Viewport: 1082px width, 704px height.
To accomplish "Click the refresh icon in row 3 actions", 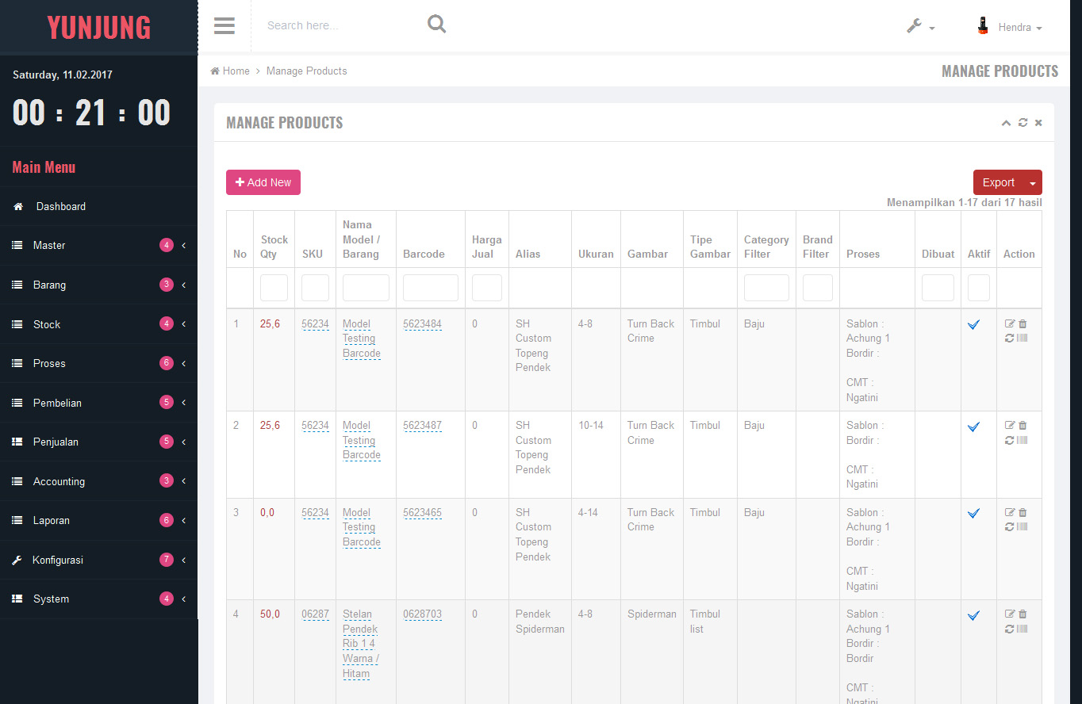I will coord(1009,527).
